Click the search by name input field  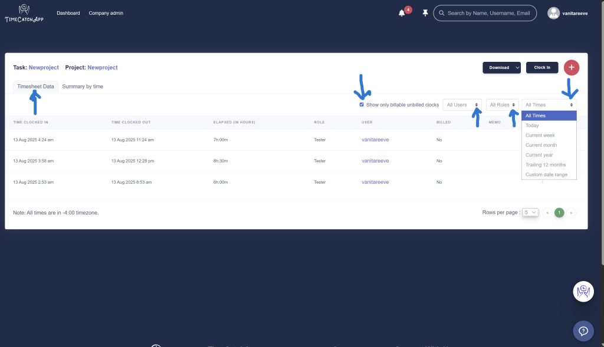click(488, 13)
